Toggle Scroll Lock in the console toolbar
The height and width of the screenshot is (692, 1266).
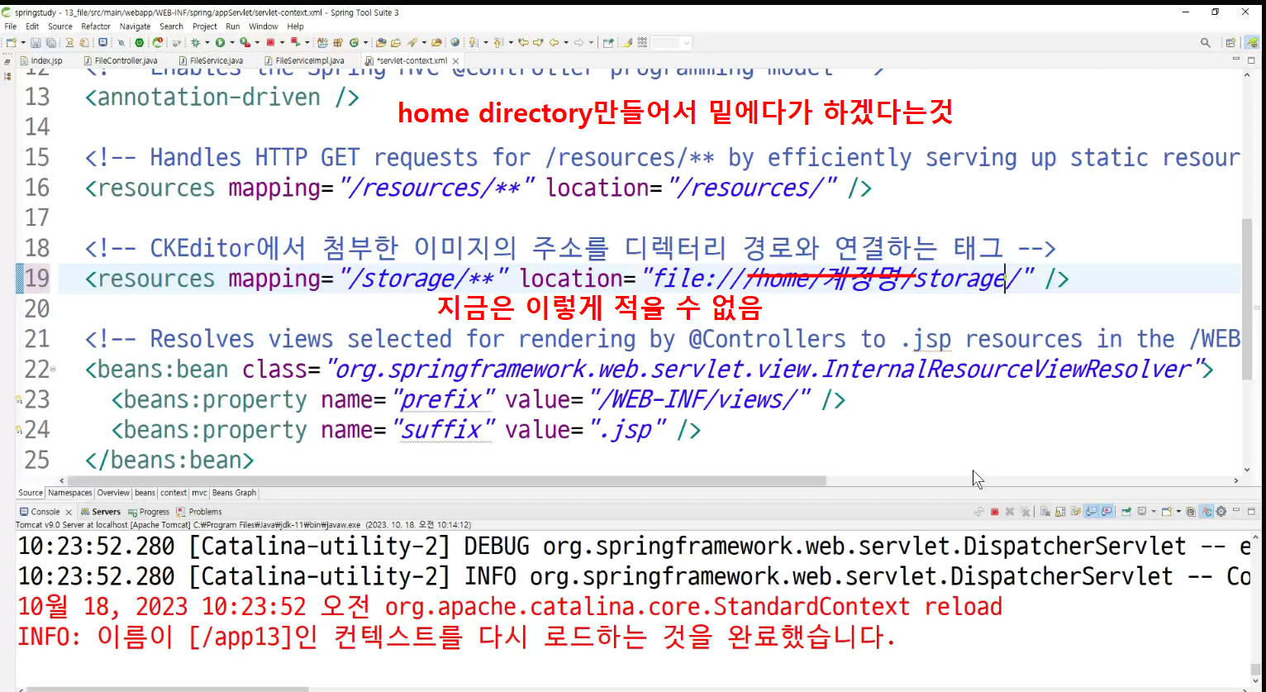[1060, 512]
